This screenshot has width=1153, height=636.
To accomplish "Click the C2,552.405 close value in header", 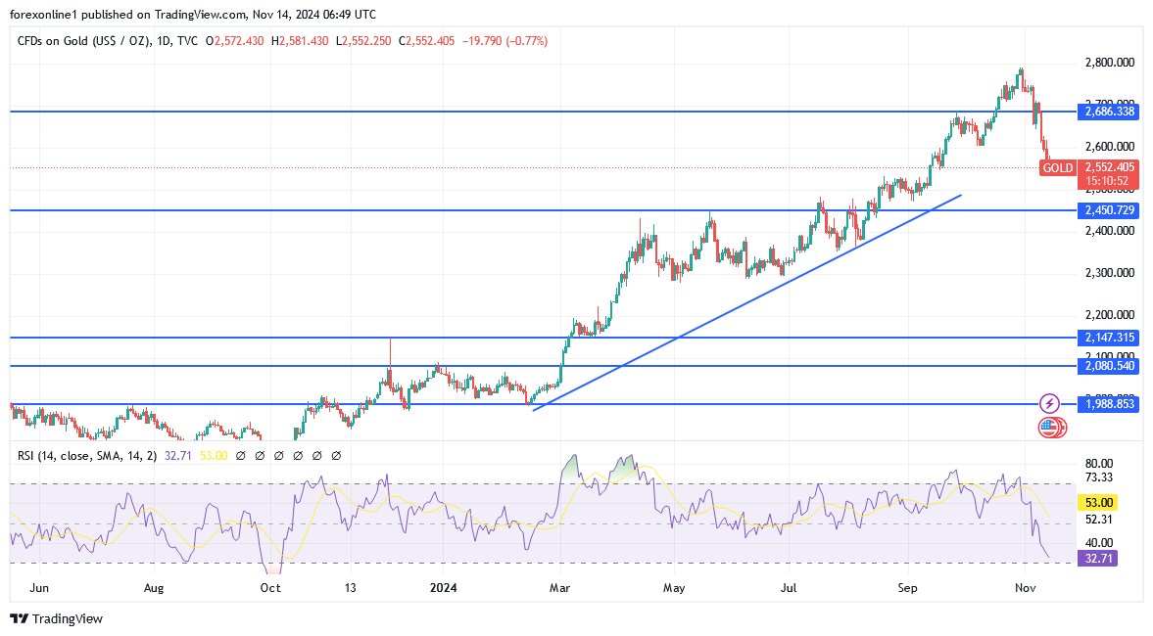I will (x=426, y=41).
